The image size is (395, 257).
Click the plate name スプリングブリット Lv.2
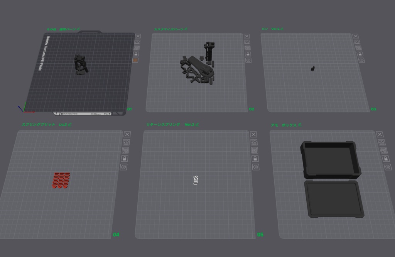tap(44, 125)
